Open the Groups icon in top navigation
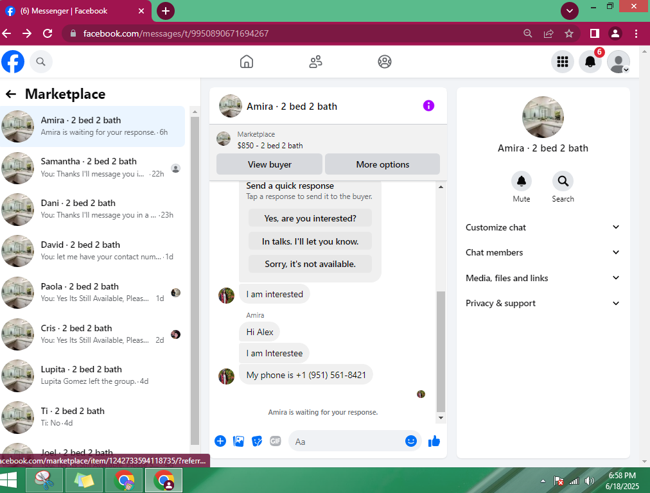Screen dimensions: 650x493 [385, 62]
